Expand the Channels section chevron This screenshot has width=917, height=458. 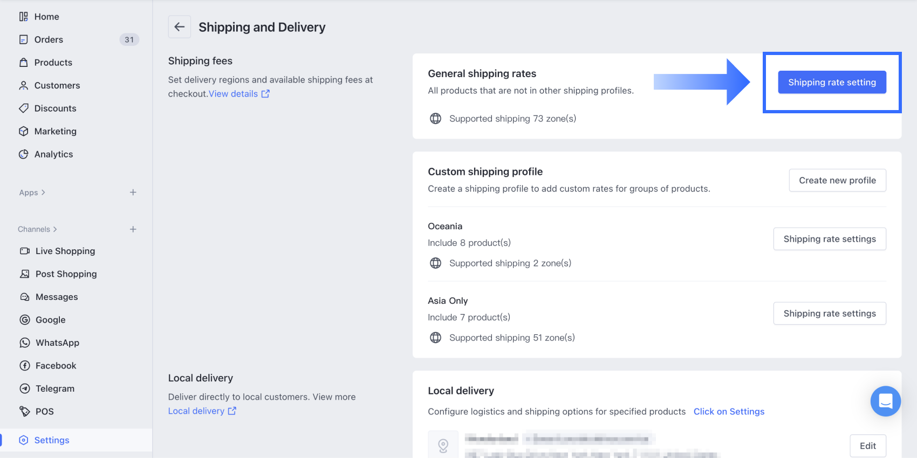(x=55, y=229)
